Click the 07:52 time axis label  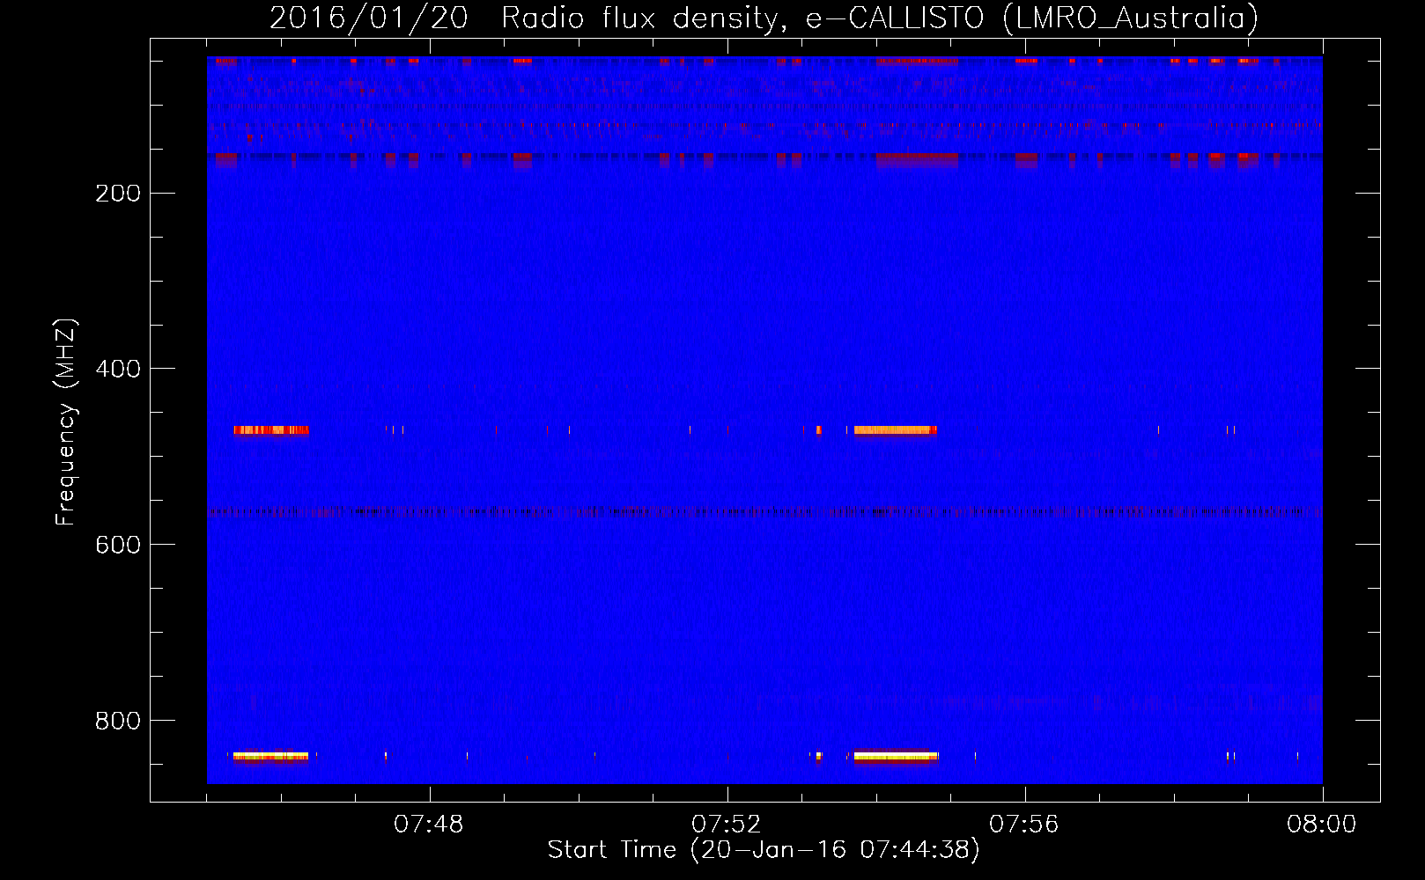pos(727,825)
